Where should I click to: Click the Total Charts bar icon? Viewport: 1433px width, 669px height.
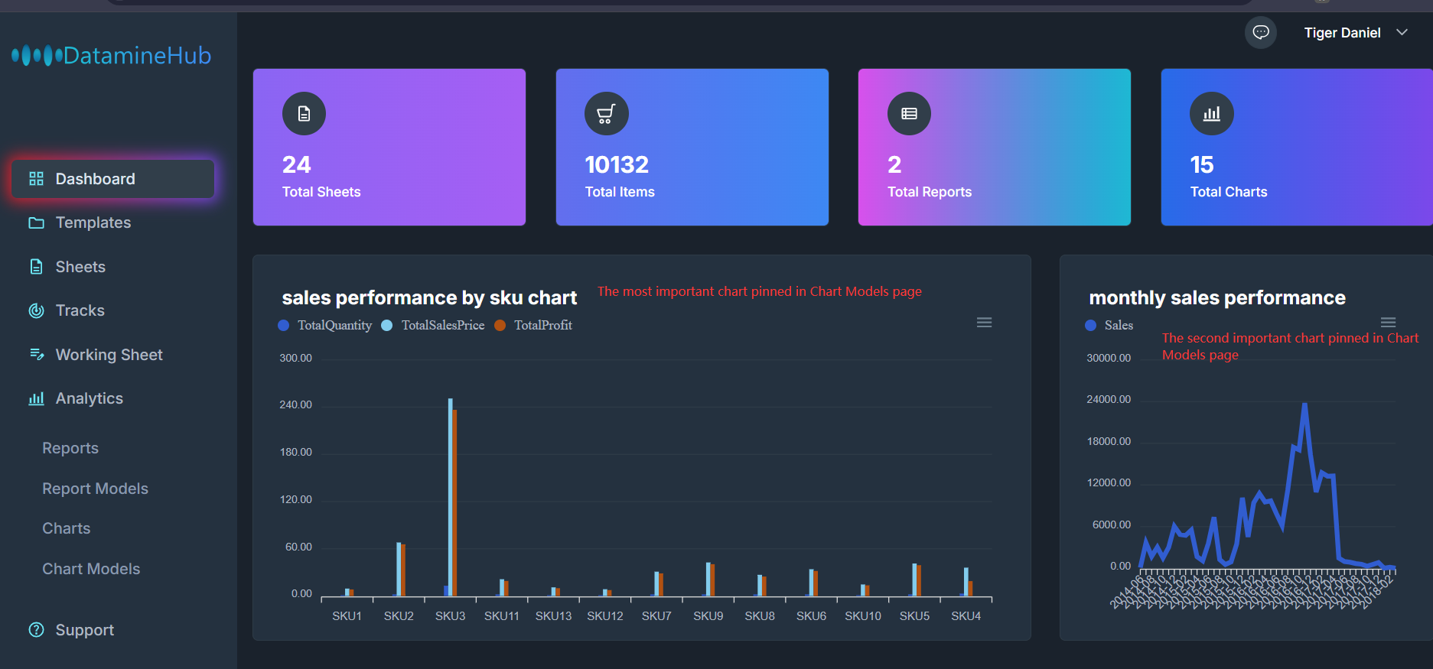coord(1212,114)
